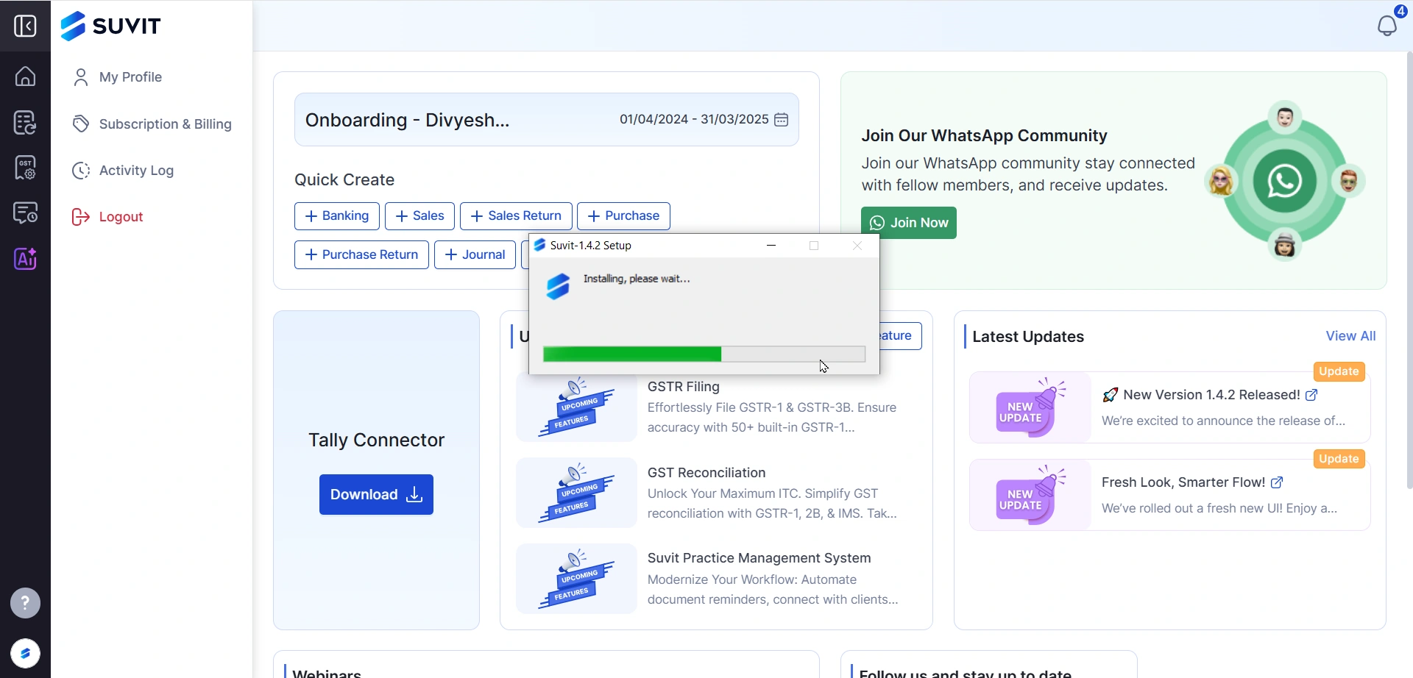Select the date range 01/04/2024 - 31/03/2025
Viewport: 1413px width, 678px height.
(x=694, y=119)
